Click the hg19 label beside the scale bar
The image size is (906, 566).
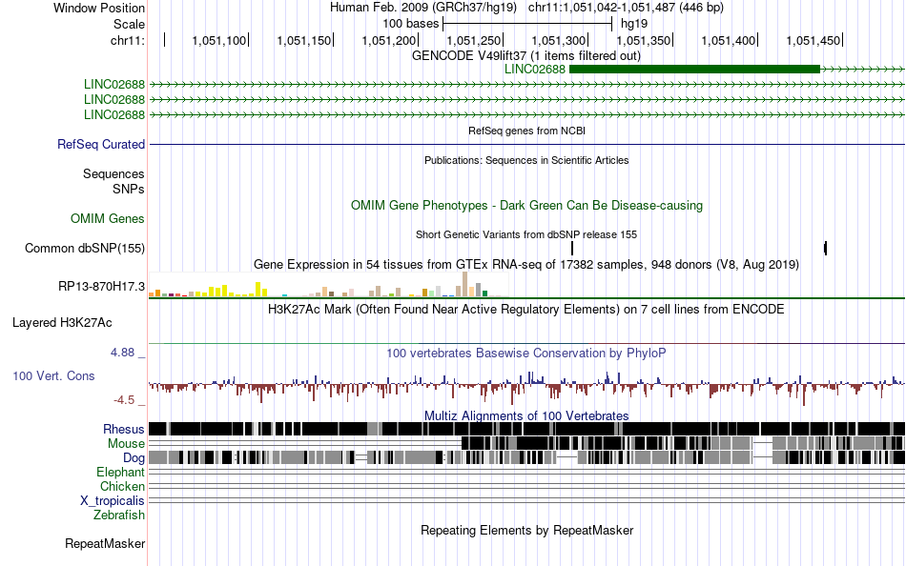[634, 24]
